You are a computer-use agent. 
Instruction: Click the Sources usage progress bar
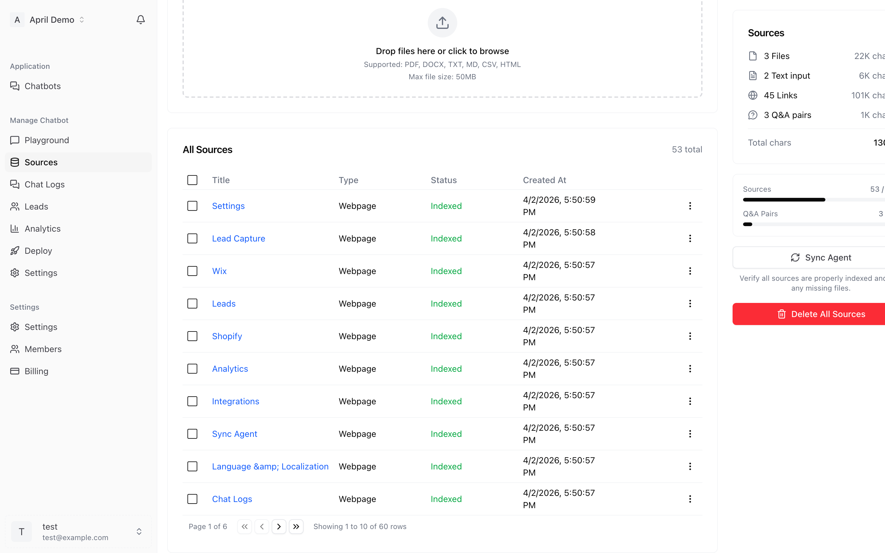pyautogui.click(x=814, y=200)
